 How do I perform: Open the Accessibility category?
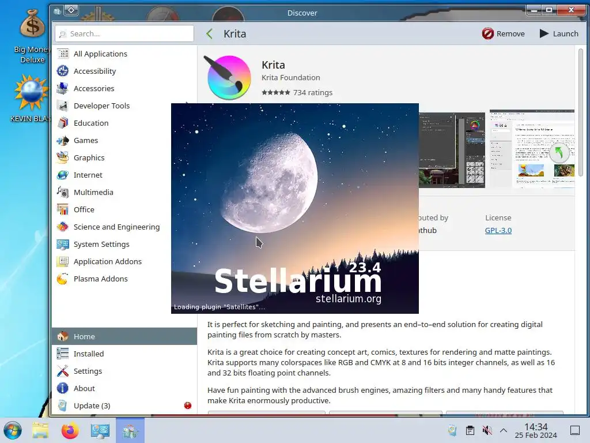pos(124,71)
